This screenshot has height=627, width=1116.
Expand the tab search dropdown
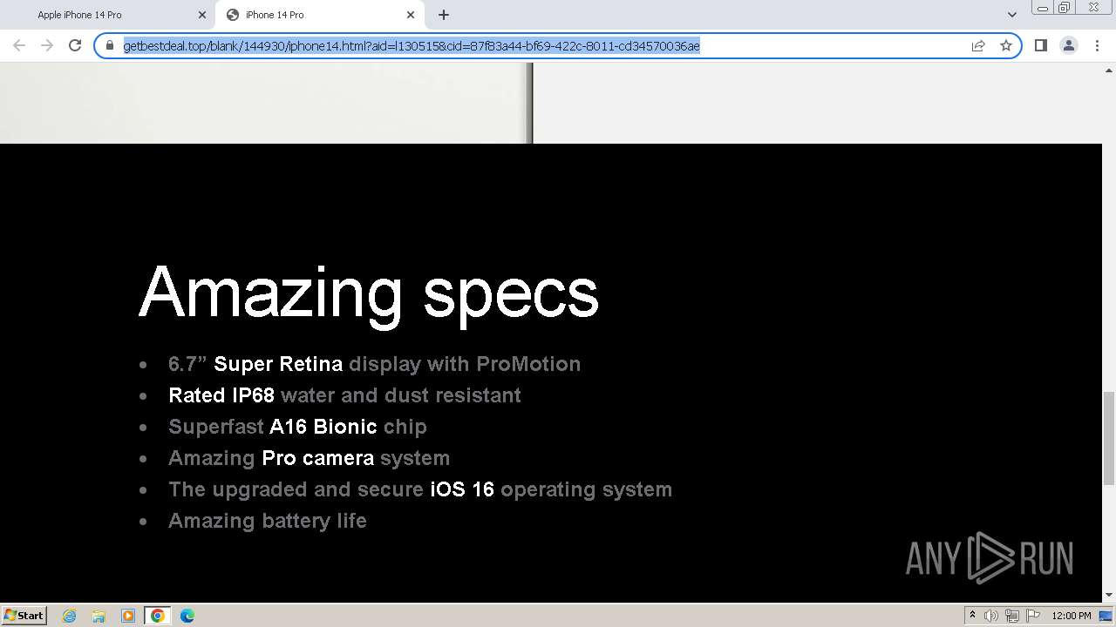[1012, 15]
